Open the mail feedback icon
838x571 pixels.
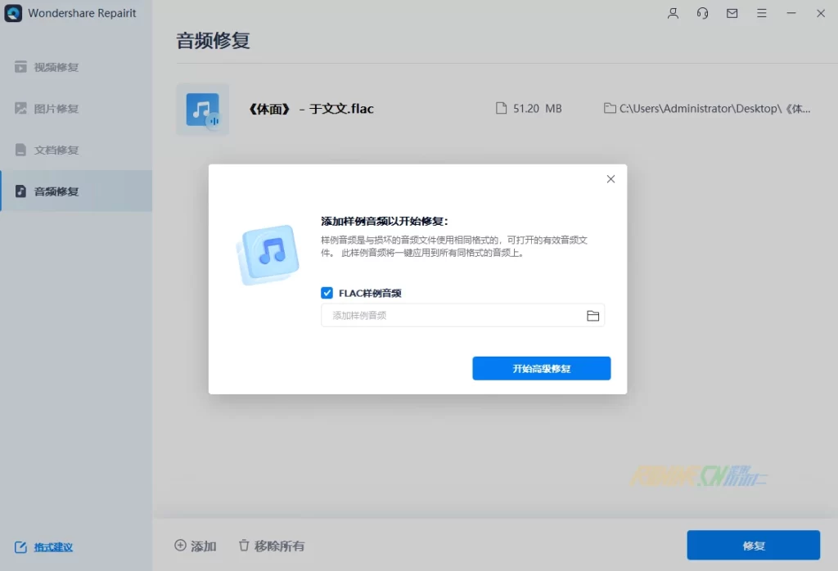tap(732, 13)
